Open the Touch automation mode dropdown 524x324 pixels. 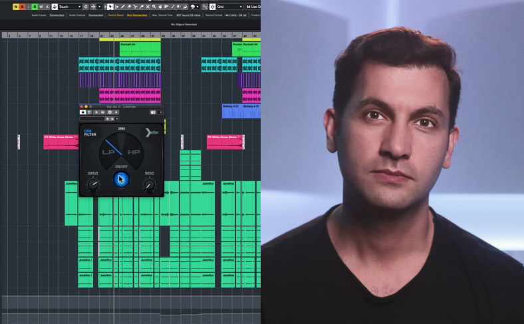click(70, 7)
